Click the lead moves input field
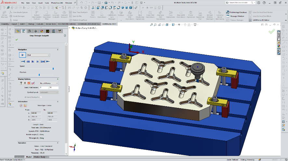This screenshot has height=161, width=288. [44, 87]
